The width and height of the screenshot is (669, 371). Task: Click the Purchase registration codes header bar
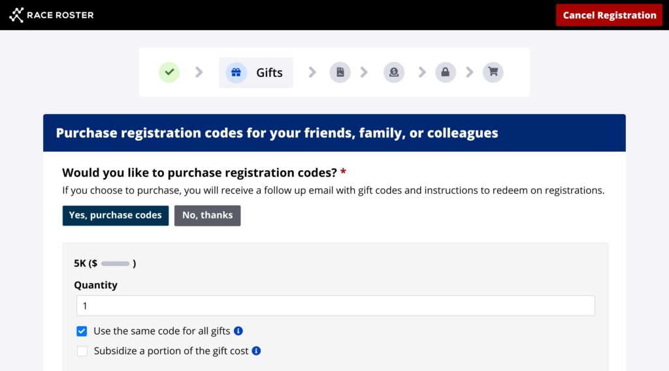click(334, 133)
